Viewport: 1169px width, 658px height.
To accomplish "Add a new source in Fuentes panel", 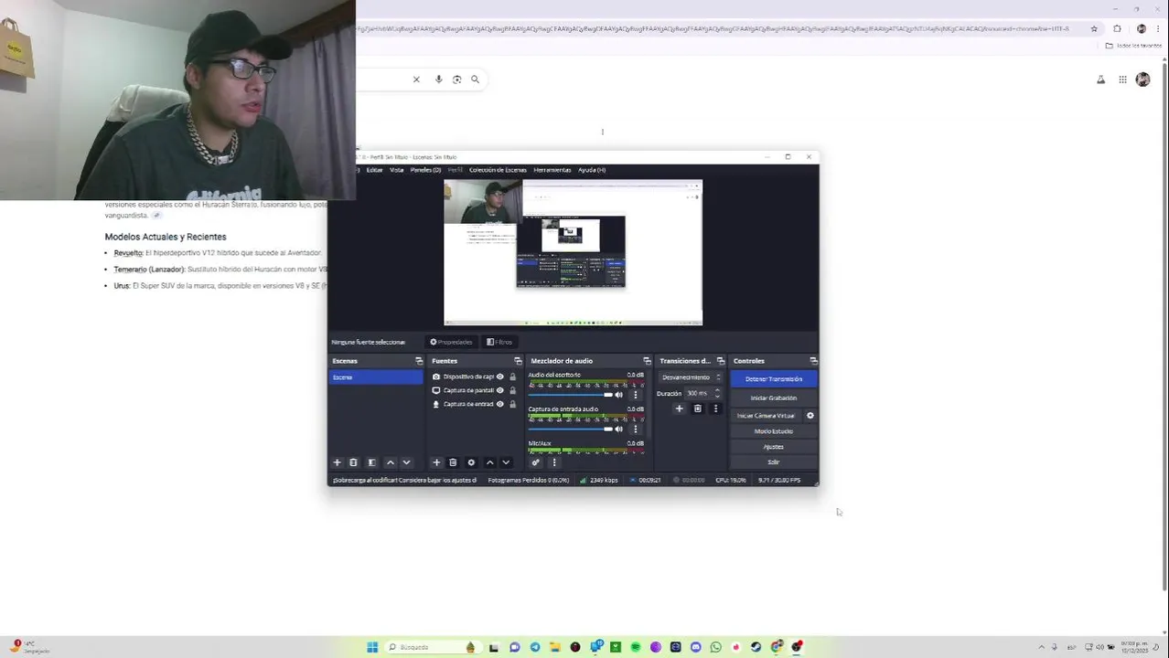I will click(436, 462).
